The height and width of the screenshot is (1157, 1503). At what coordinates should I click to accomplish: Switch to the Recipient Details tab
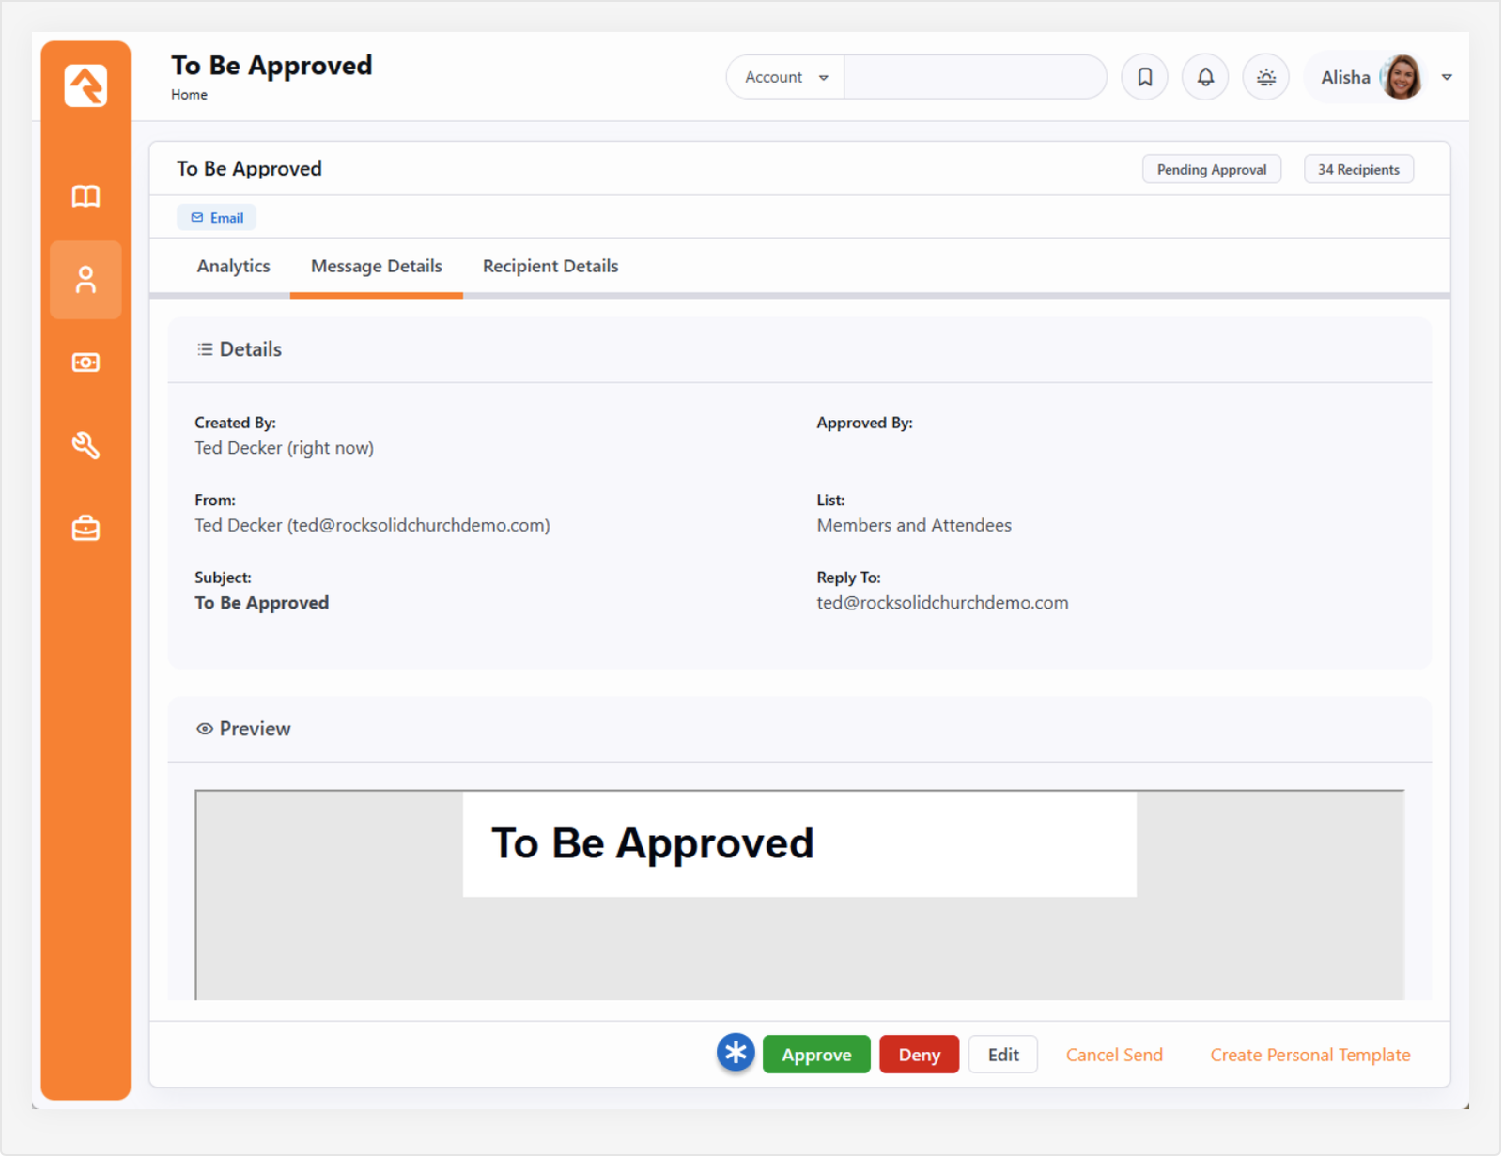550,266
